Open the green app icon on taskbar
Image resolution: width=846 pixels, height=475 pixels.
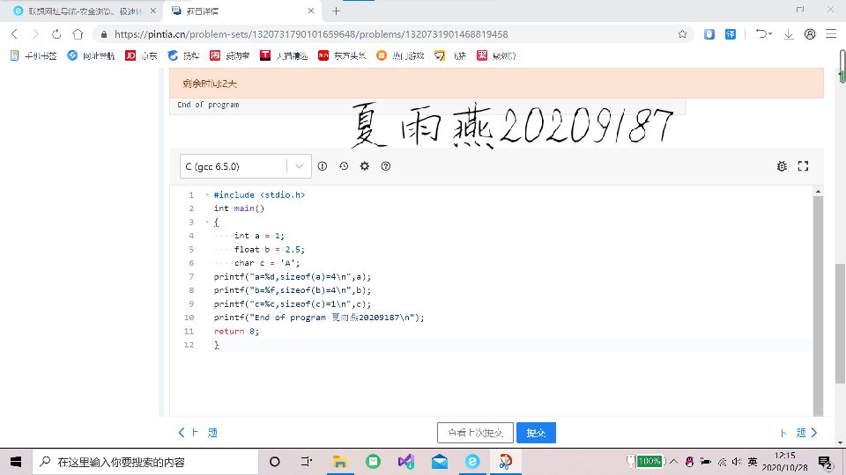(373, 462)
